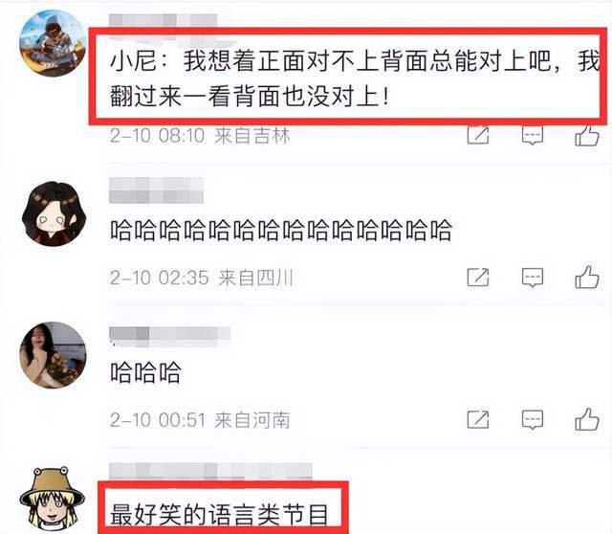612x534 pixels.
Task: Open reply on the 四川 comment
Action: click(x=533, y=278)
